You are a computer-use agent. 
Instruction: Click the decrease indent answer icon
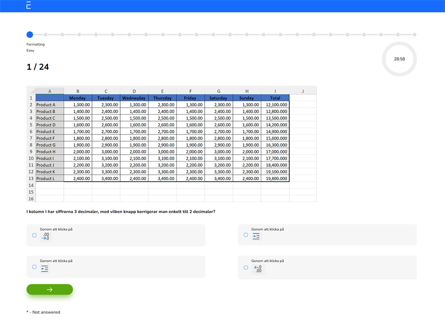[x=44, y=268]
